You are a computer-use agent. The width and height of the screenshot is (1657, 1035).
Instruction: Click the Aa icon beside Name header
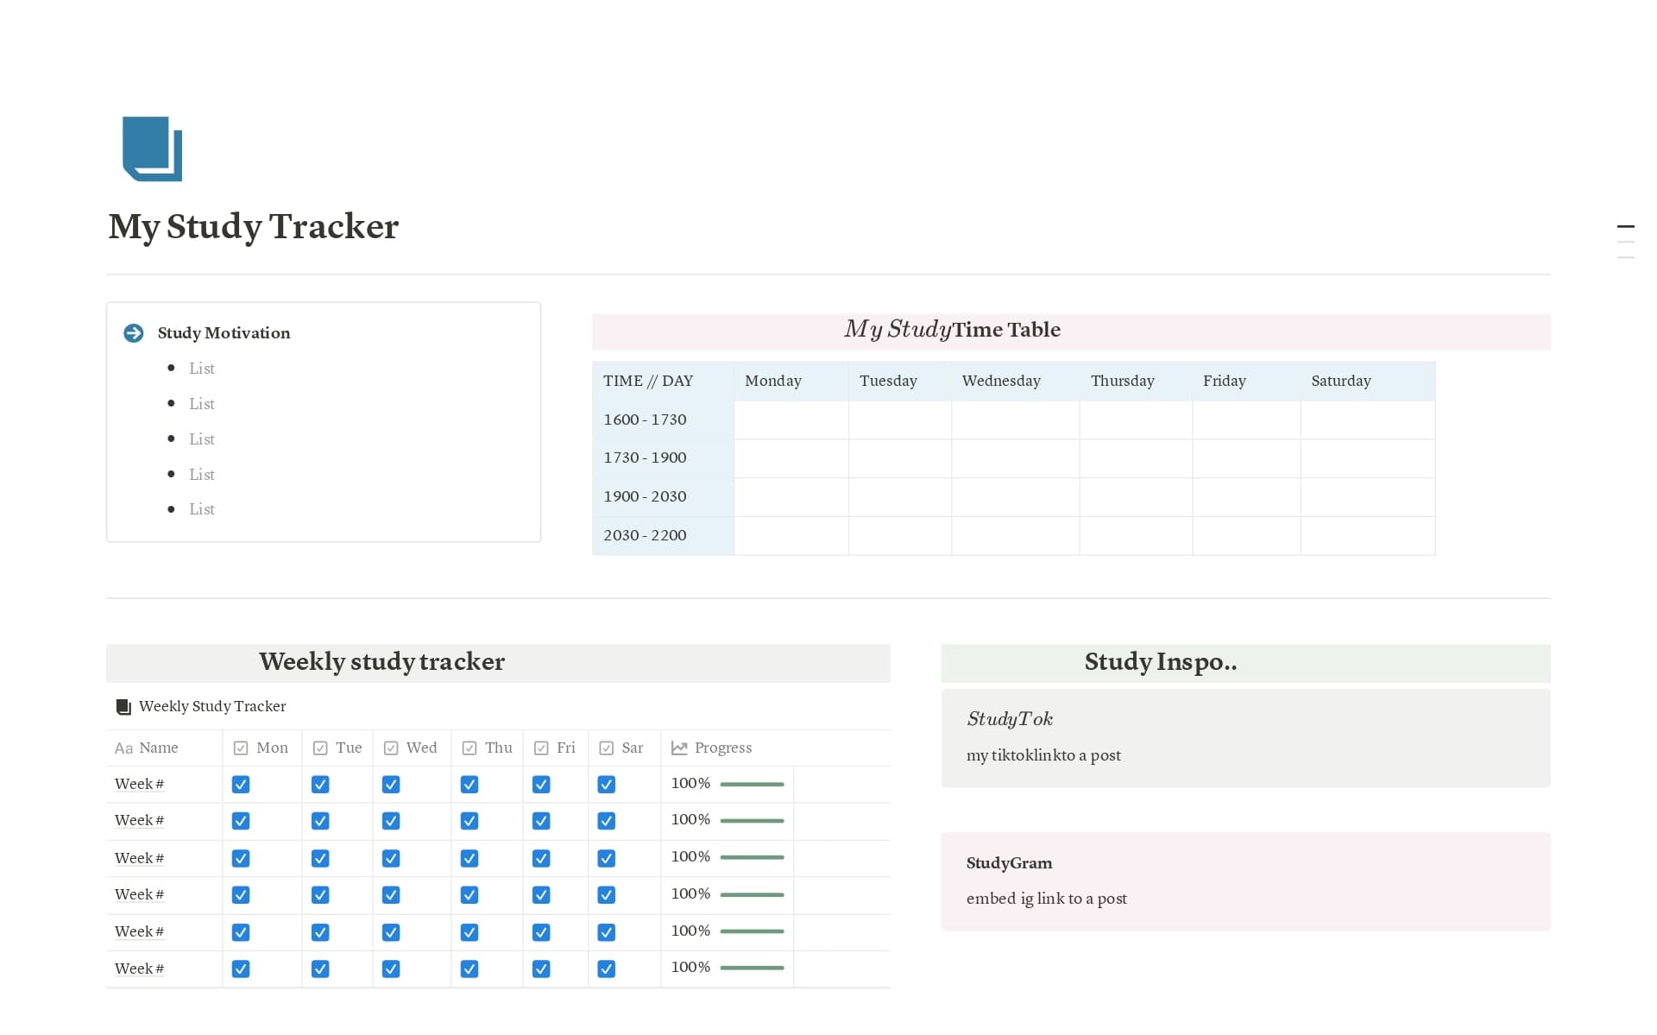[x=123, y=748]
